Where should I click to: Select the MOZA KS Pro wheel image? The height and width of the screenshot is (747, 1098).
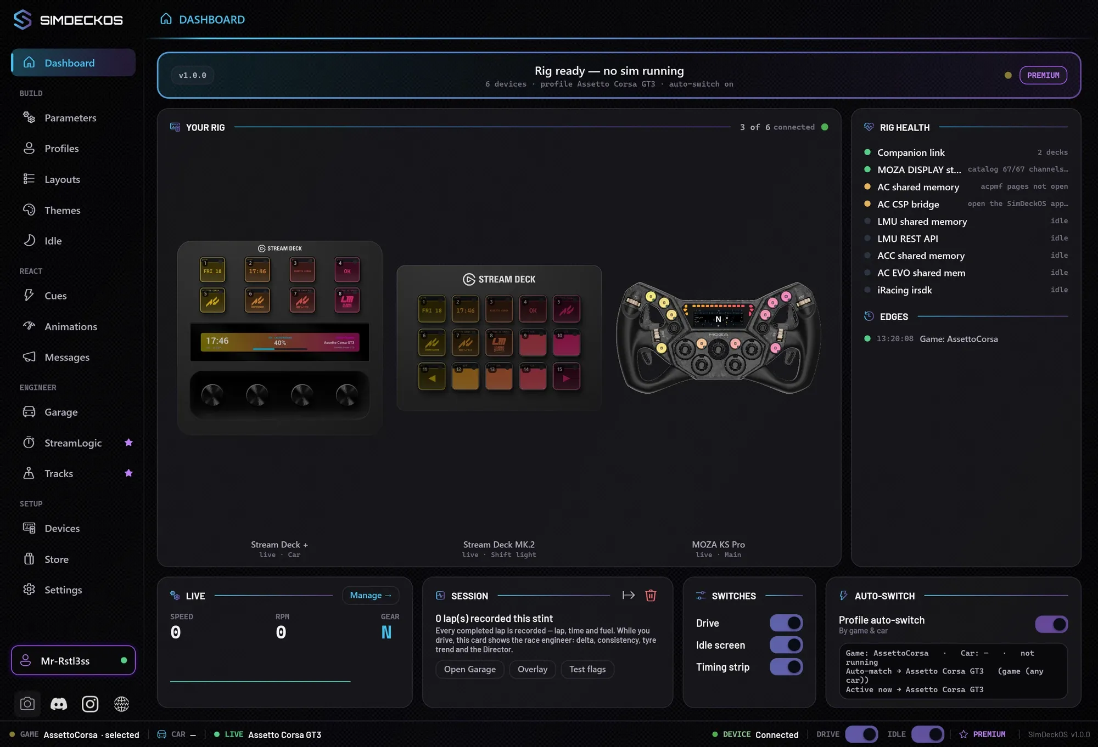tap(718, 337)
